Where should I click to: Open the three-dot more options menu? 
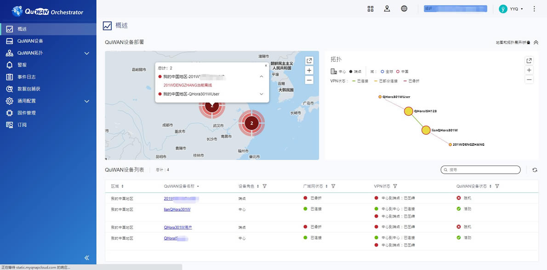click(534, 9)
